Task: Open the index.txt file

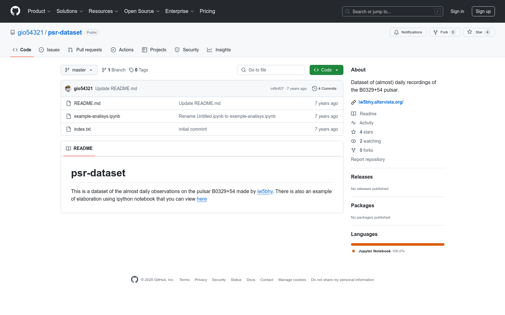Action: pos(82,129)
